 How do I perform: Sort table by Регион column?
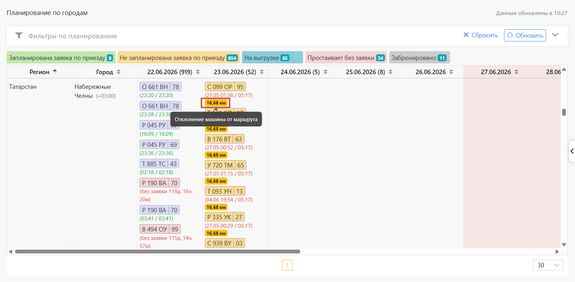coord(55,72)
